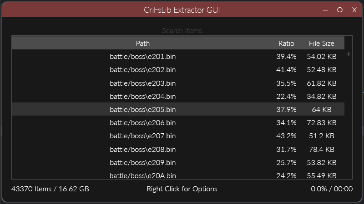This screenshot has width=364, height=204.
Task: Click the Right Click for Options label
Action: point(182,189)
